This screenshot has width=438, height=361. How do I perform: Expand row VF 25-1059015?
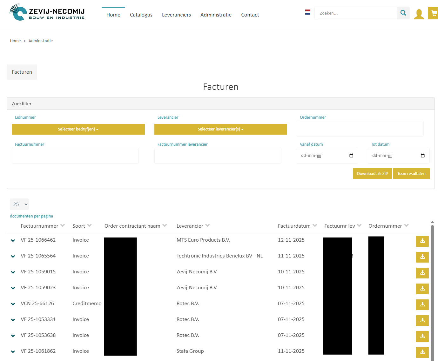[13, 272]
